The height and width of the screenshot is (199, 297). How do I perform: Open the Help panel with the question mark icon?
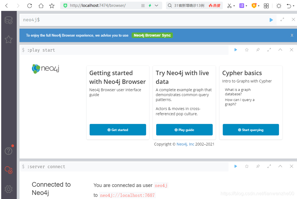pos(8,151)
